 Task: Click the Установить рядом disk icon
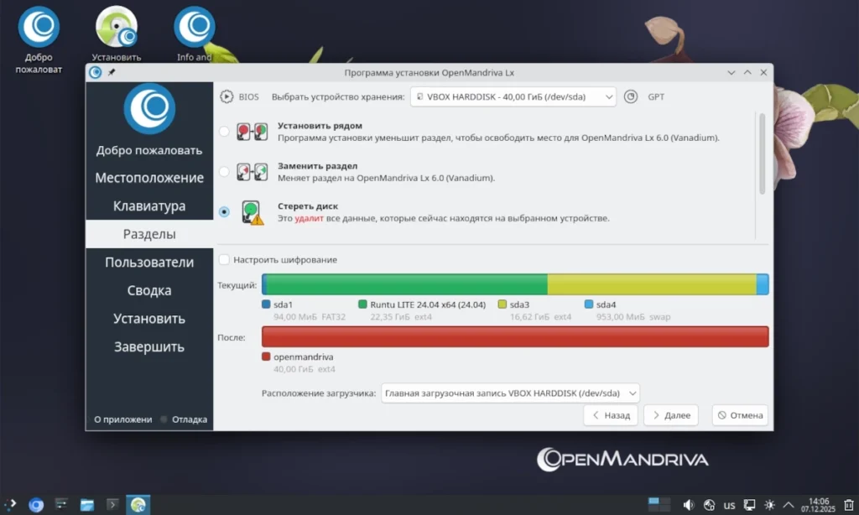(x=252, y=132)
